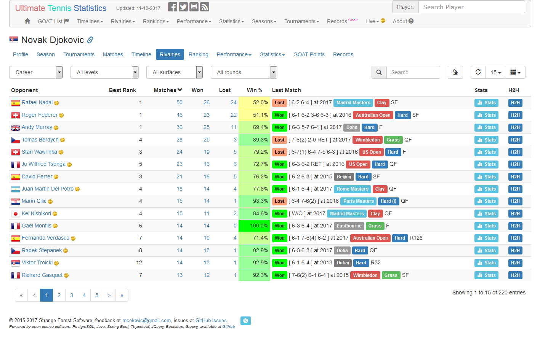Open Rafael Nadal opponent link
This screenshot has width=540, height=337.
click(x=37, y=102)
